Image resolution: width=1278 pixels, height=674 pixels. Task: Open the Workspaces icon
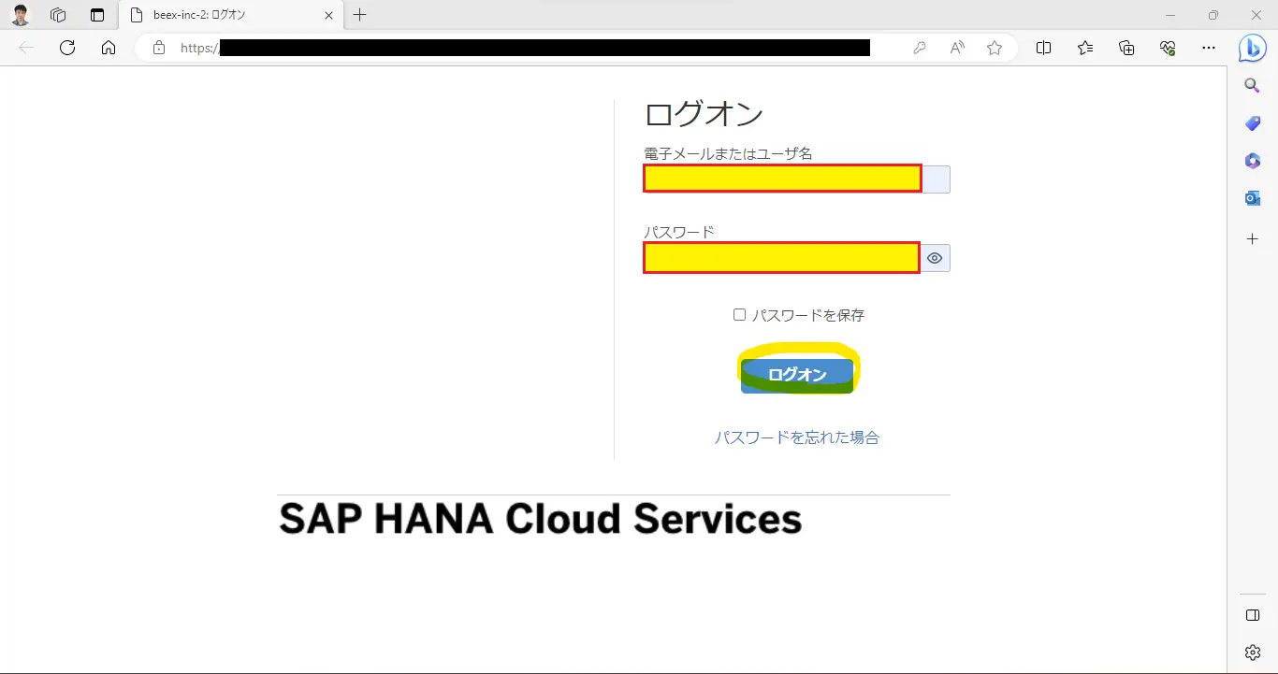[58, 15]
